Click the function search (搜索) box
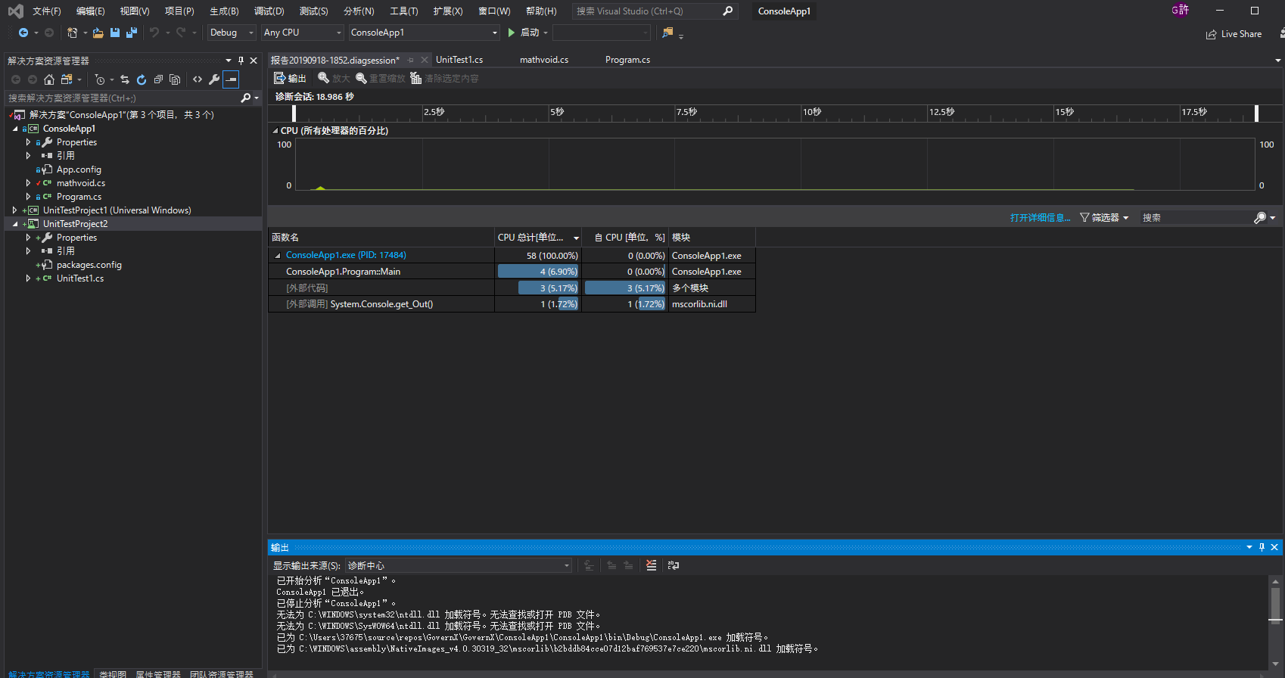This screenshot has height=678, width=1285. coord(1196,218)
